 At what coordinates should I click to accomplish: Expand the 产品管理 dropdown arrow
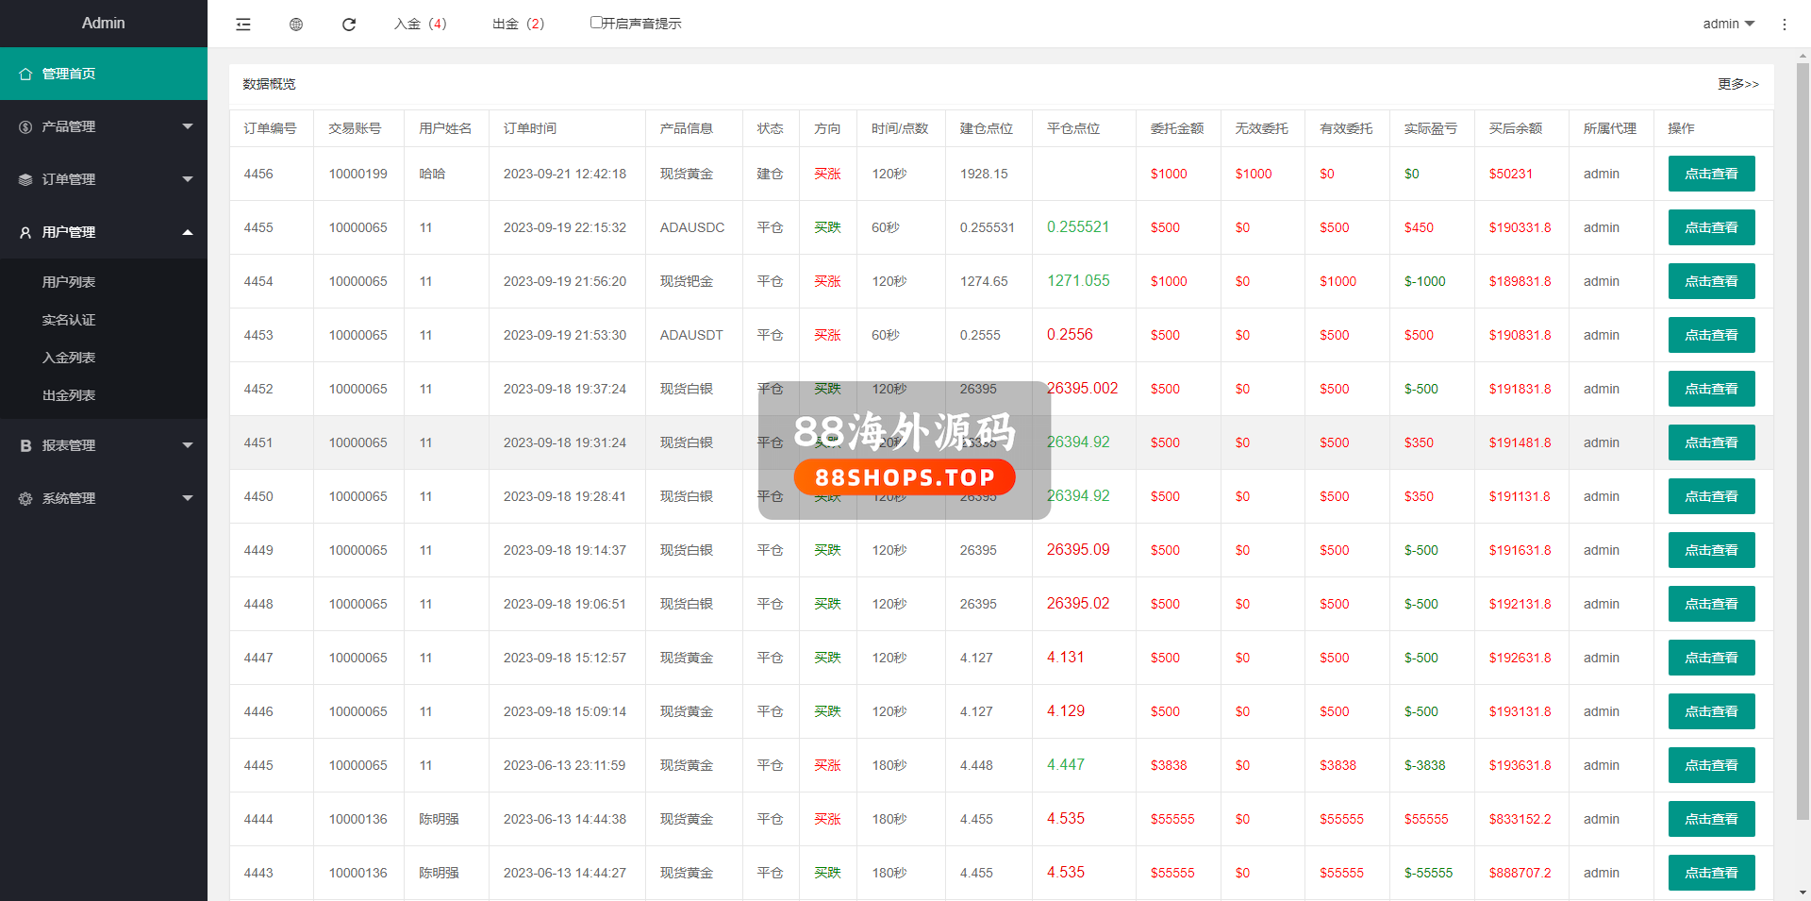(x=187, y=126)
